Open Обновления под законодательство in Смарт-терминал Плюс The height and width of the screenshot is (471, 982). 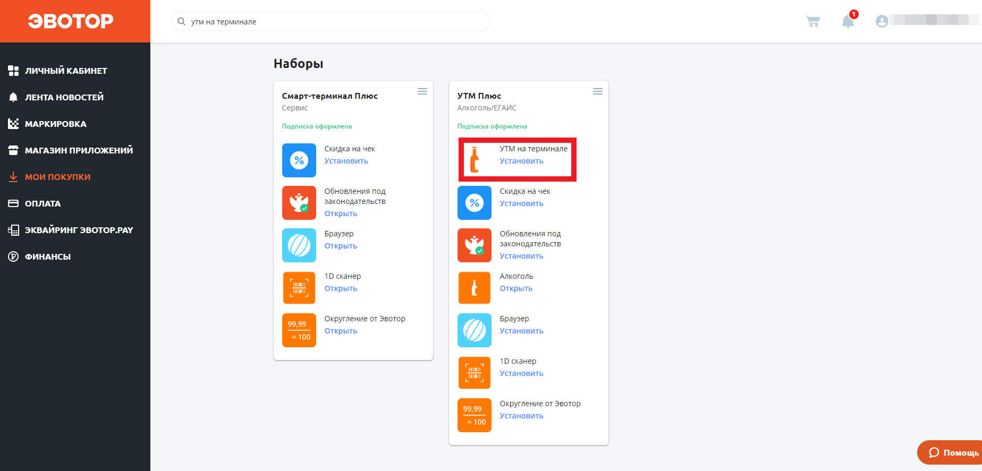(x=341, y=213)
